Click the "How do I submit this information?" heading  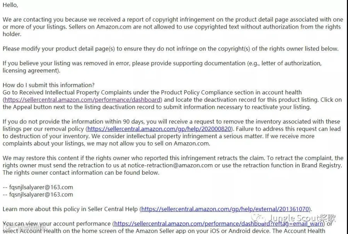[49, 85]
